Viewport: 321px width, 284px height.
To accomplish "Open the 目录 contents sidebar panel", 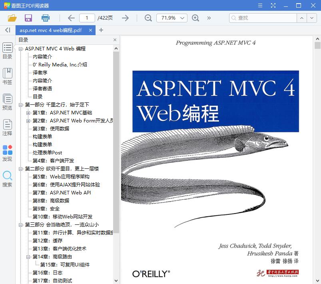I will (7, 51).
